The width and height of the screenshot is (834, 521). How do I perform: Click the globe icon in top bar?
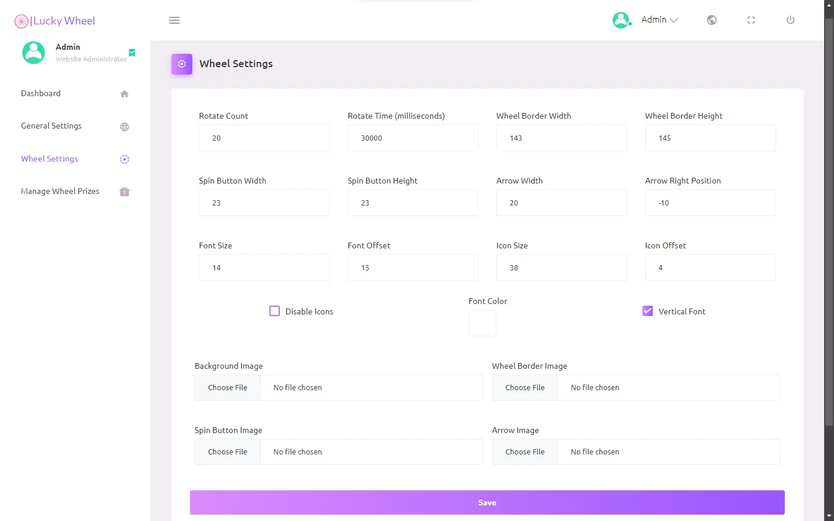tap(712, 20)
